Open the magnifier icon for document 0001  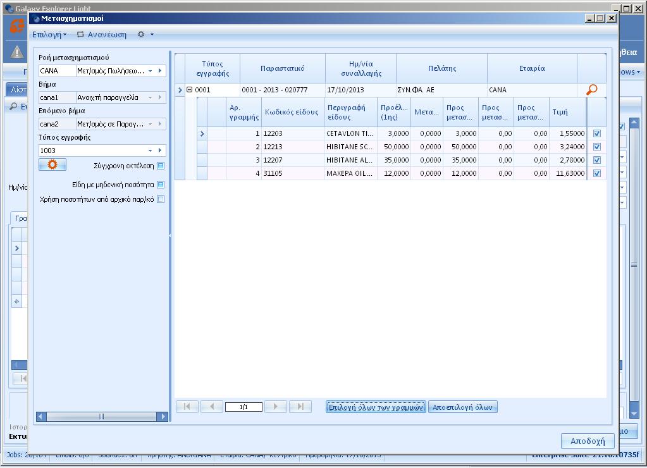(592, 90)
